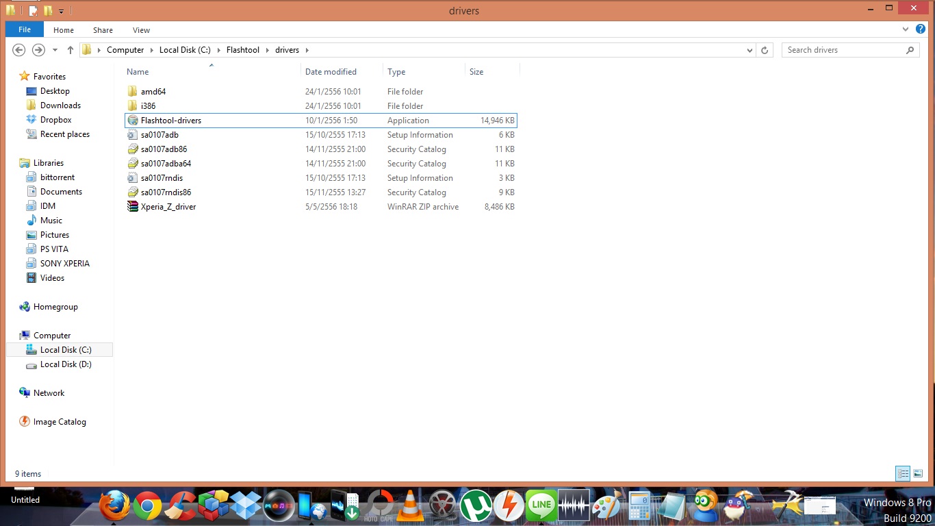Click the Back navigation arrow
The width and height of the screenshot is (935, 526).
pos(19,50)
